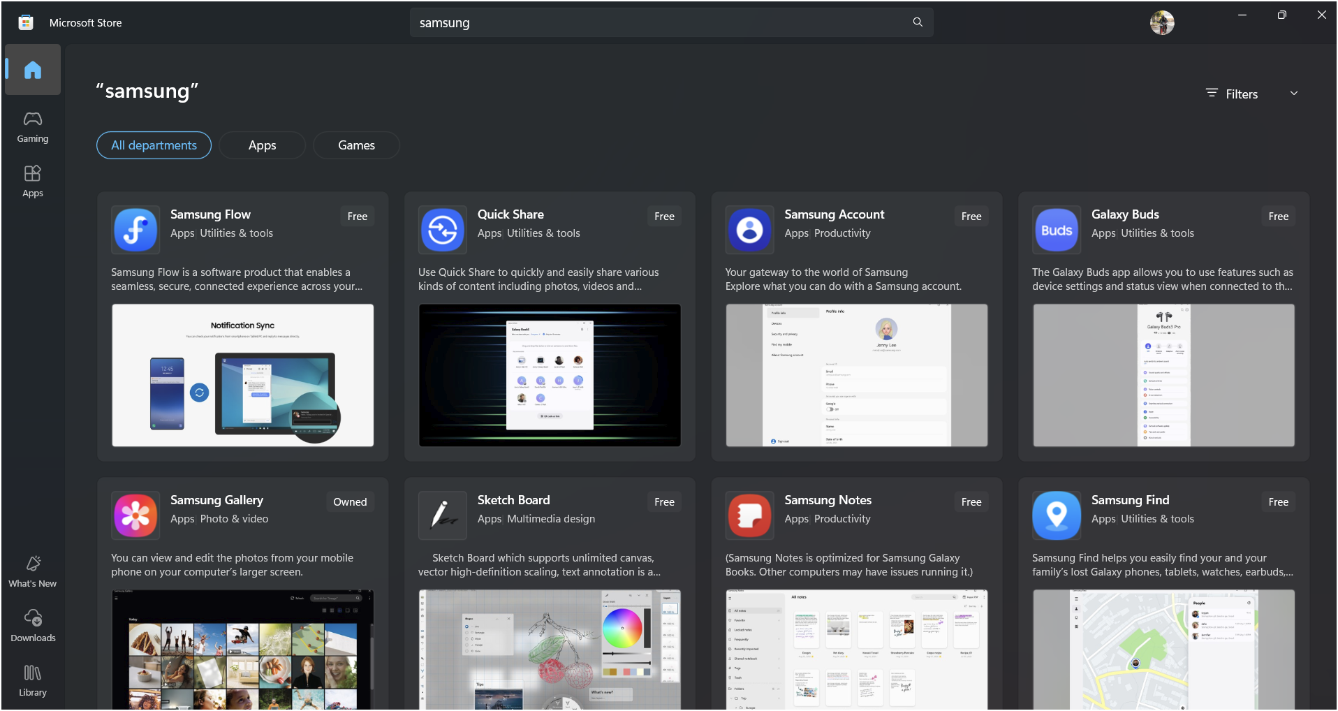
Task: Click the Filters lines icon
Action: click(1212, 93)
